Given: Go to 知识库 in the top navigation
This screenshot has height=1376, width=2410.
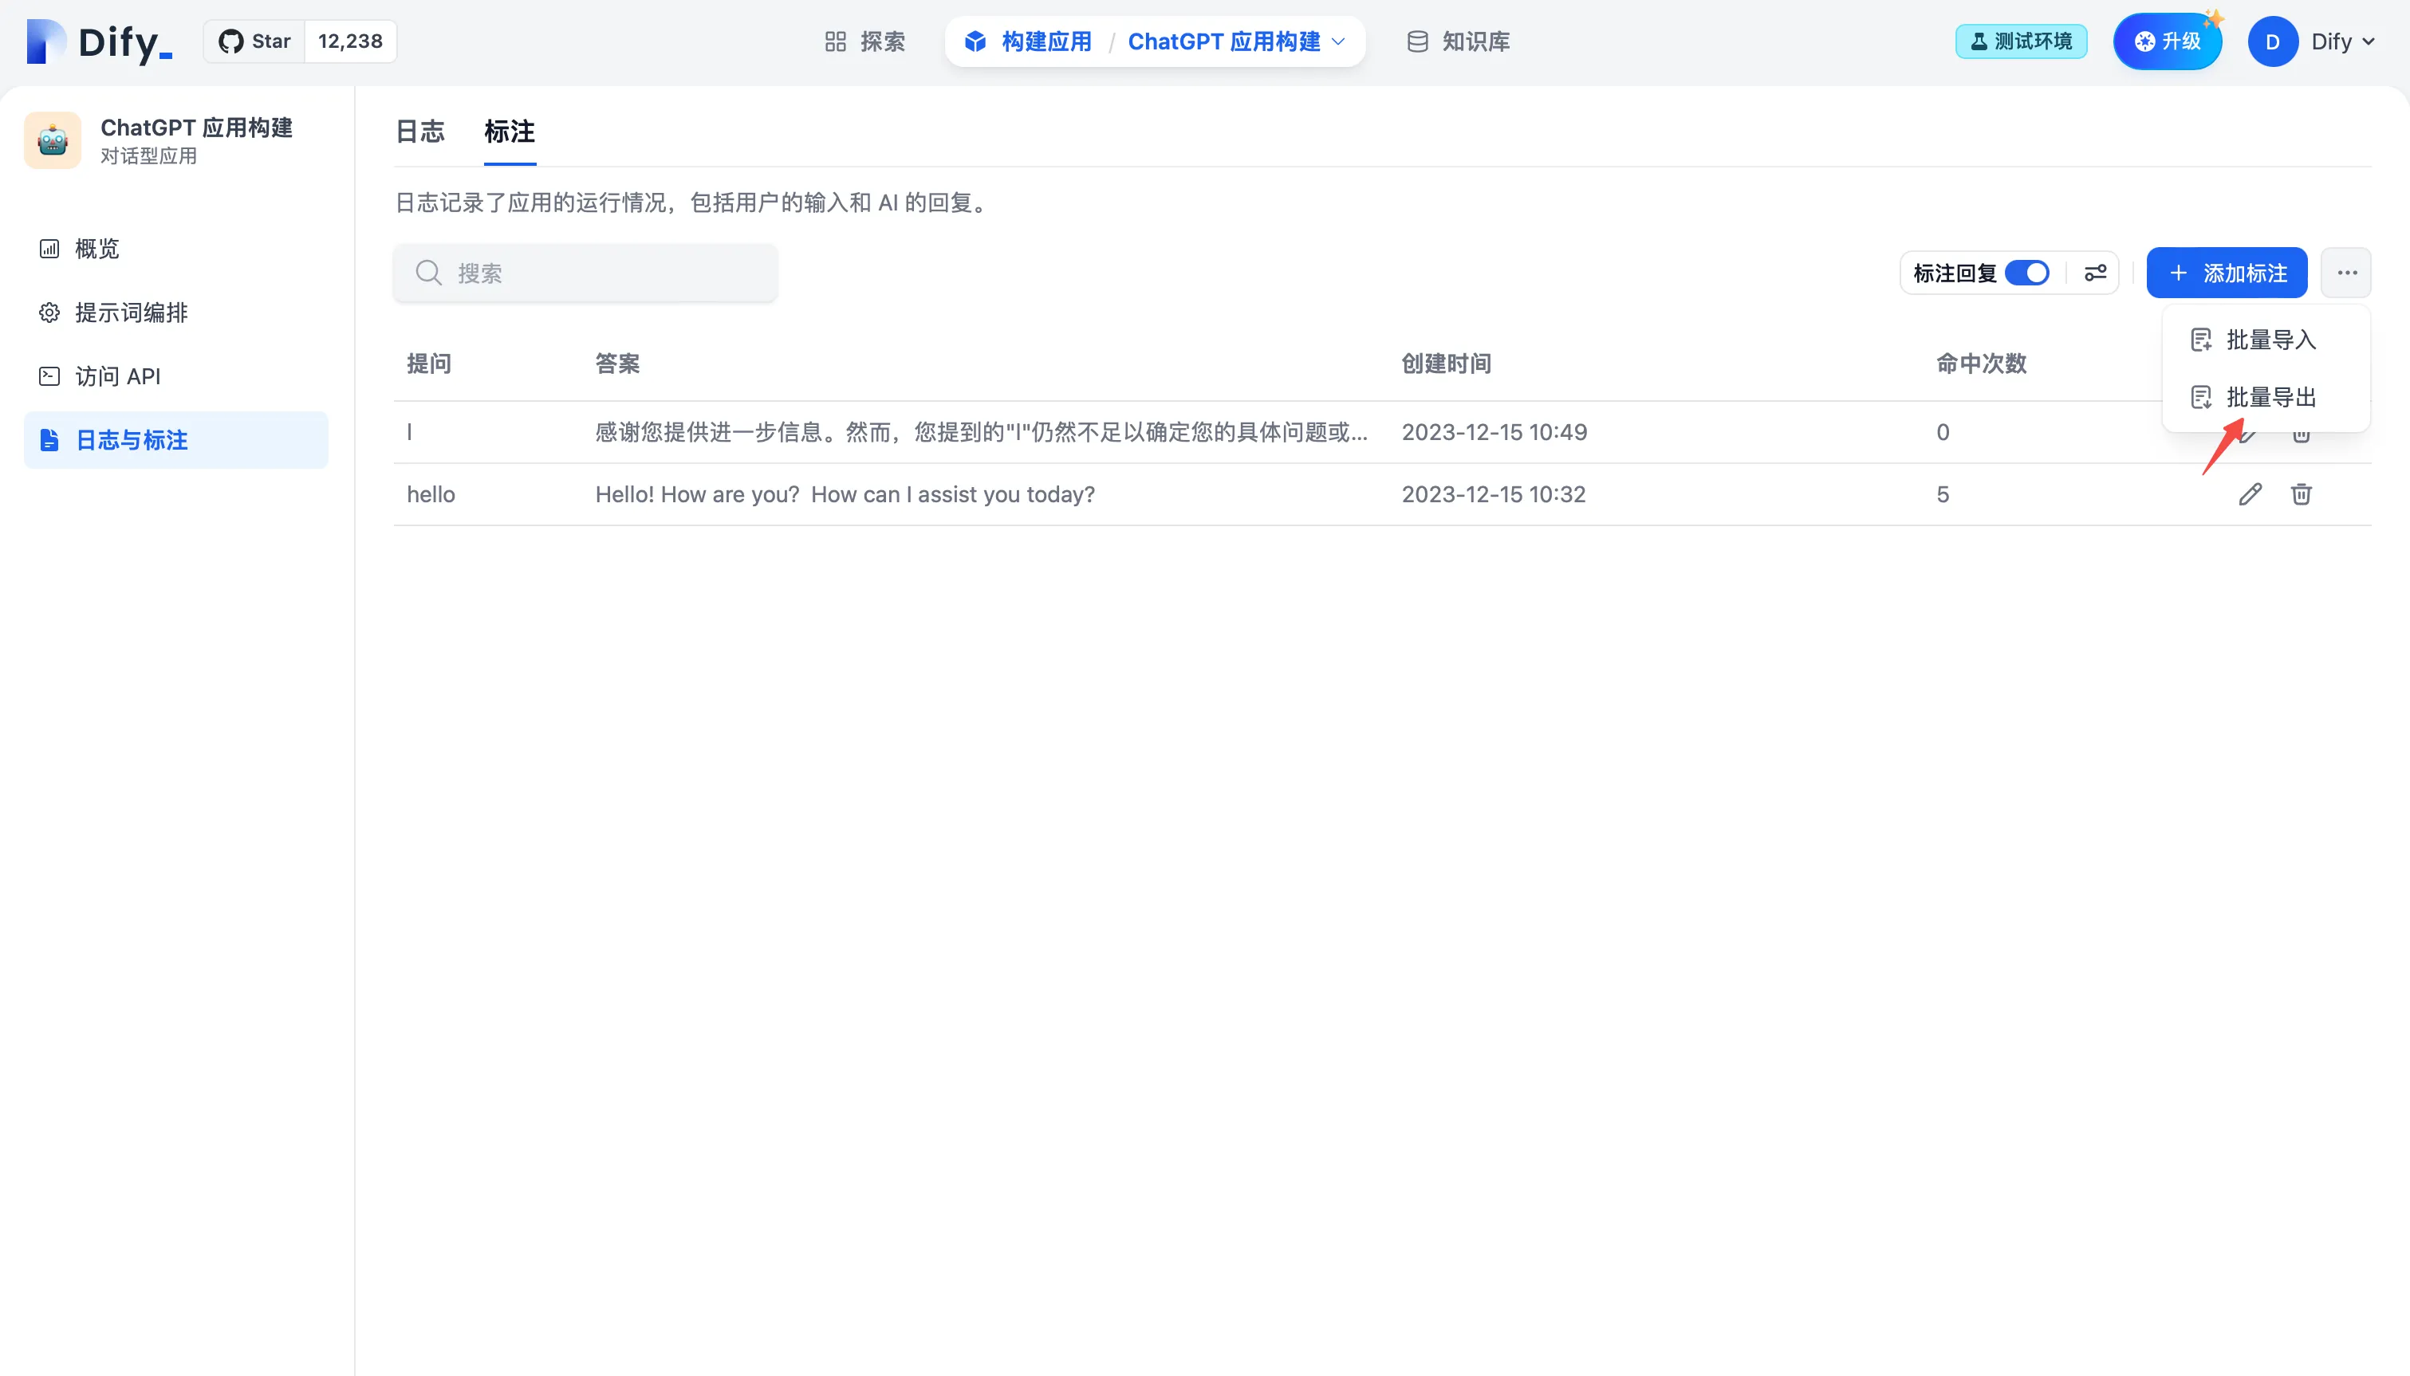Looking at the screenshot, I should (1459, 41).
